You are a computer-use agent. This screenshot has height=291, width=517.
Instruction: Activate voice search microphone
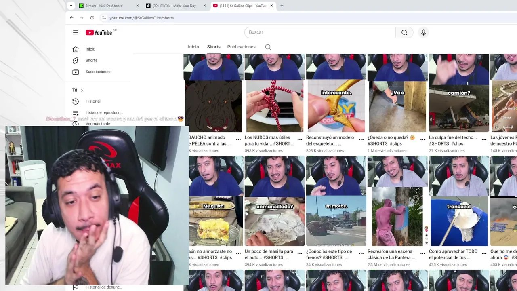pos(423,32)
